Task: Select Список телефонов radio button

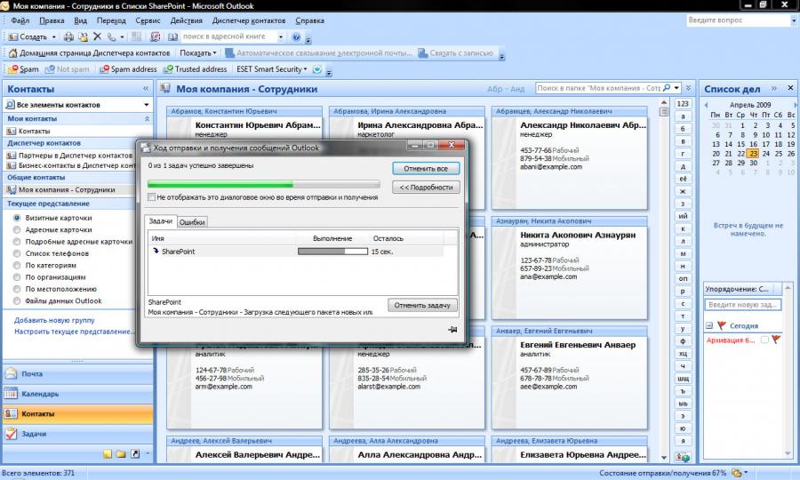Action: [17, 253]
